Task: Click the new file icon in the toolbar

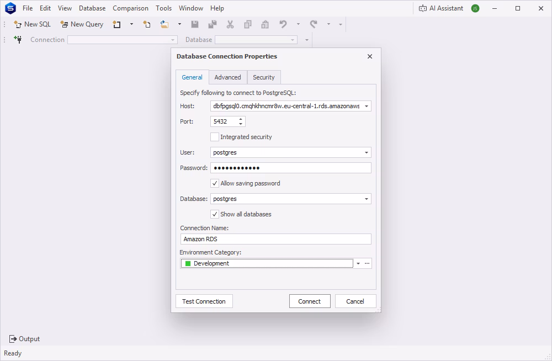Action: click(x=147, y=24)
